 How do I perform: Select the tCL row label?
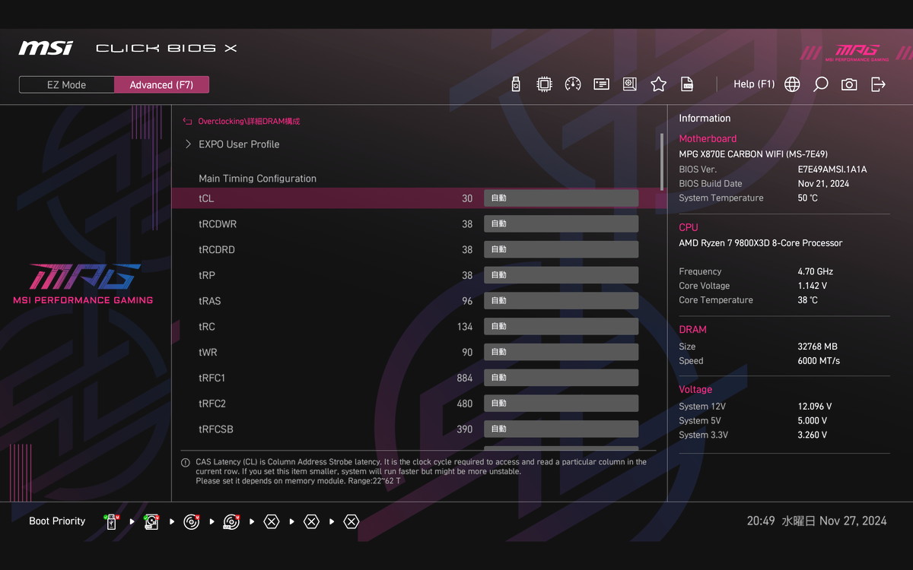click(206, 198)
